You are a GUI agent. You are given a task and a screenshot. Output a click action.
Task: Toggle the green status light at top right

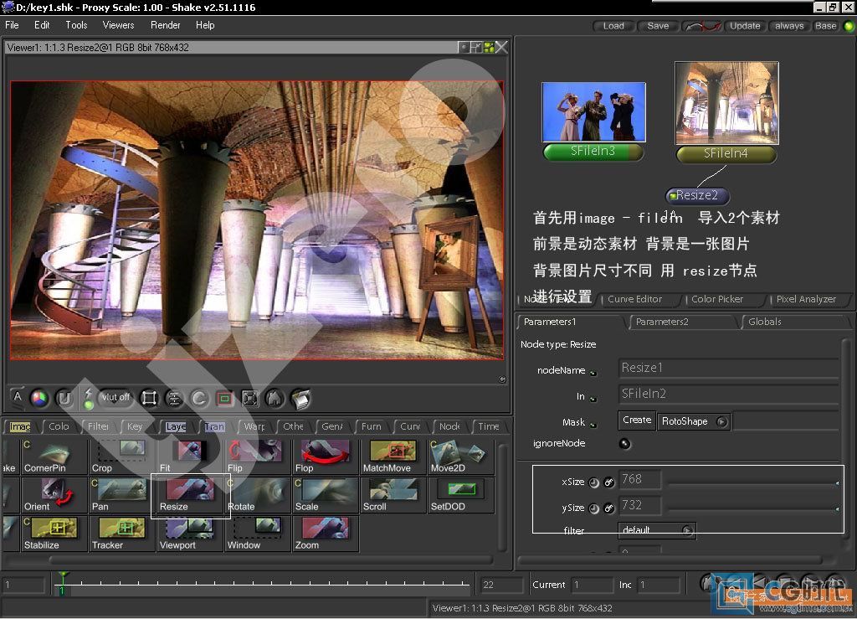(x=849, y=26)
